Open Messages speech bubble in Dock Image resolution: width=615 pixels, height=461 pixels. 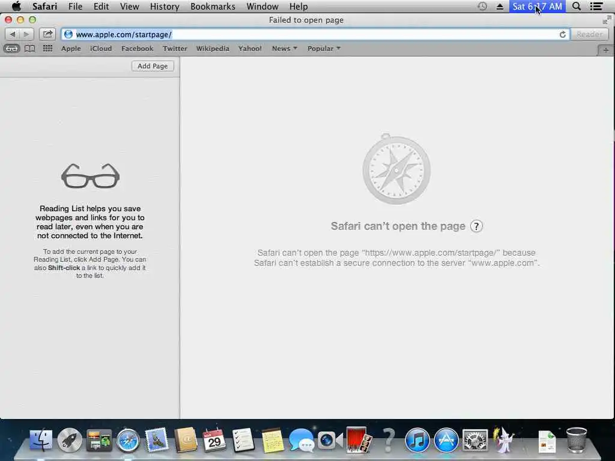(301, 440)
